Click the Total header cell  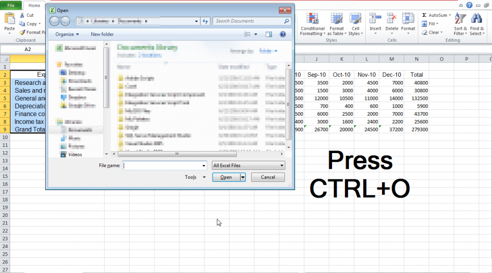[417, 74]
